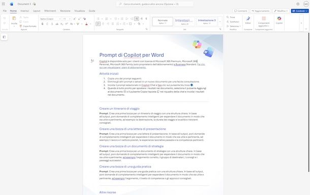Open the font color dropdown arrow
The image size is (310, 195).
click(x=90, y=24)
